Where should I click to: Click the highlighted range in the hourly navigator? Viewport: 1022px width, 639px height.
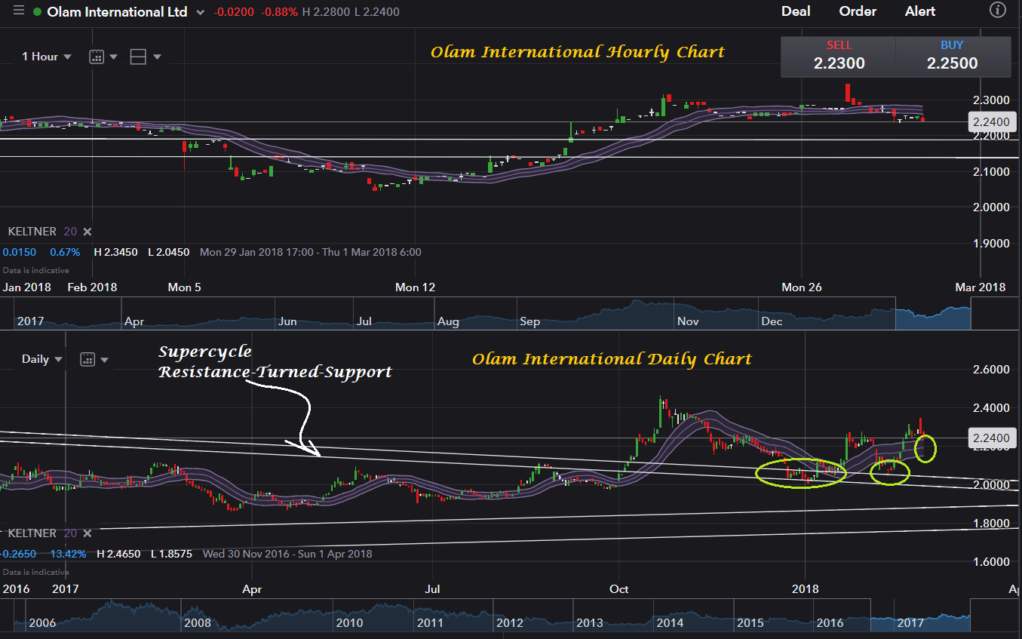coord(933,314)
